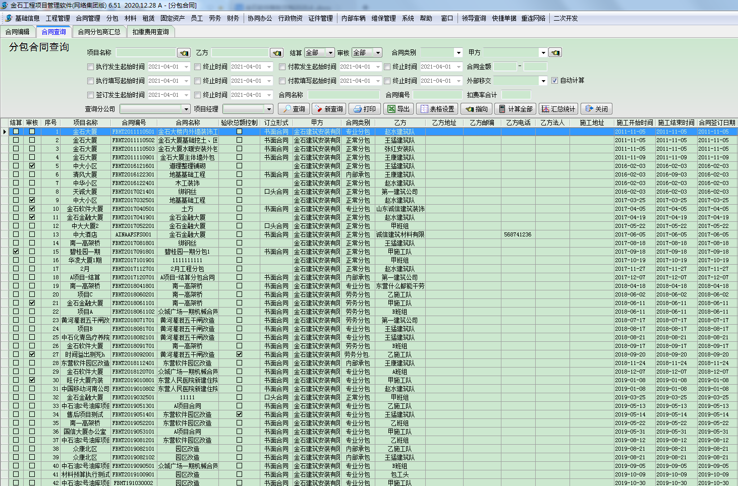Print the contract list with 打印
This screenshot has height=486, width=738.
(x=365, y=109)
